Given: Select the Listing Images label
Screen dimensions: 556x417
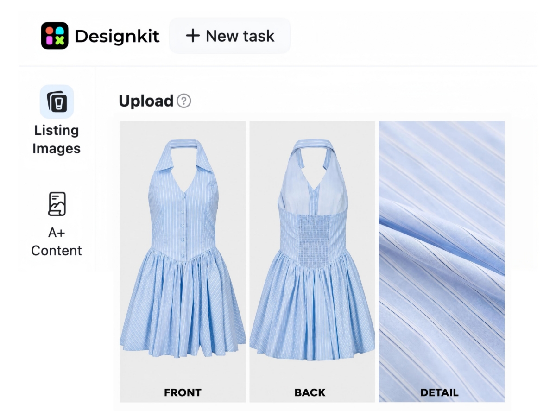Looking at the screenshot, I should coord(57,139).
